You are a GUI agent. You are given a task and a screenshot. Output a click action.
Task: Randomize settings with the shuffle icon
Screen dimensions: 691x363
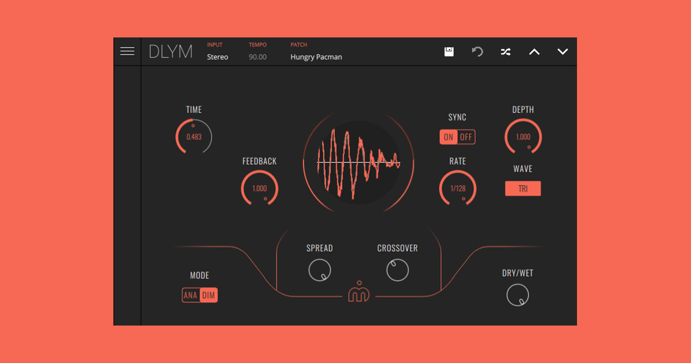coord(506,52)
